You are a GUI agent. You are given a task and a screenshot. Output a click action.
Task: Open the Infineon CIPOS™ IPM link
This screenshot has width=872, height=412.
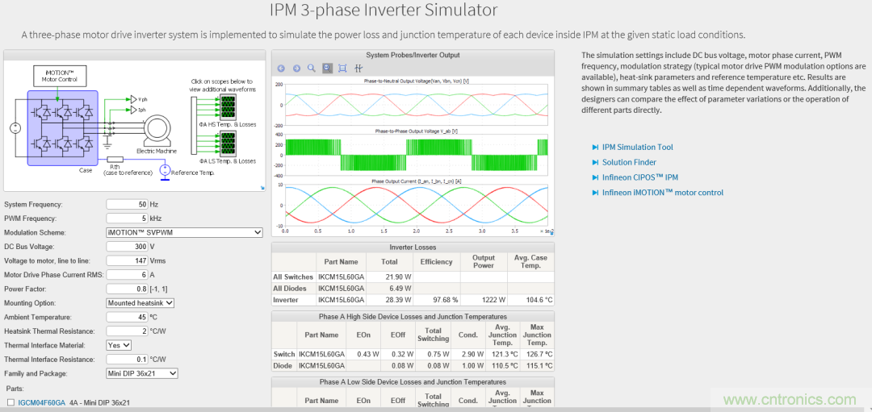click(639, 177)
